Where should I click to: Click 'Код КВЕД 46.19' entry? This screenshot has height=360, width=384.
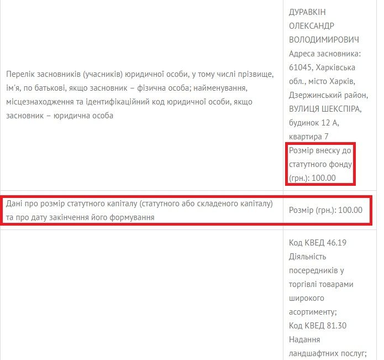coord(317,243)
